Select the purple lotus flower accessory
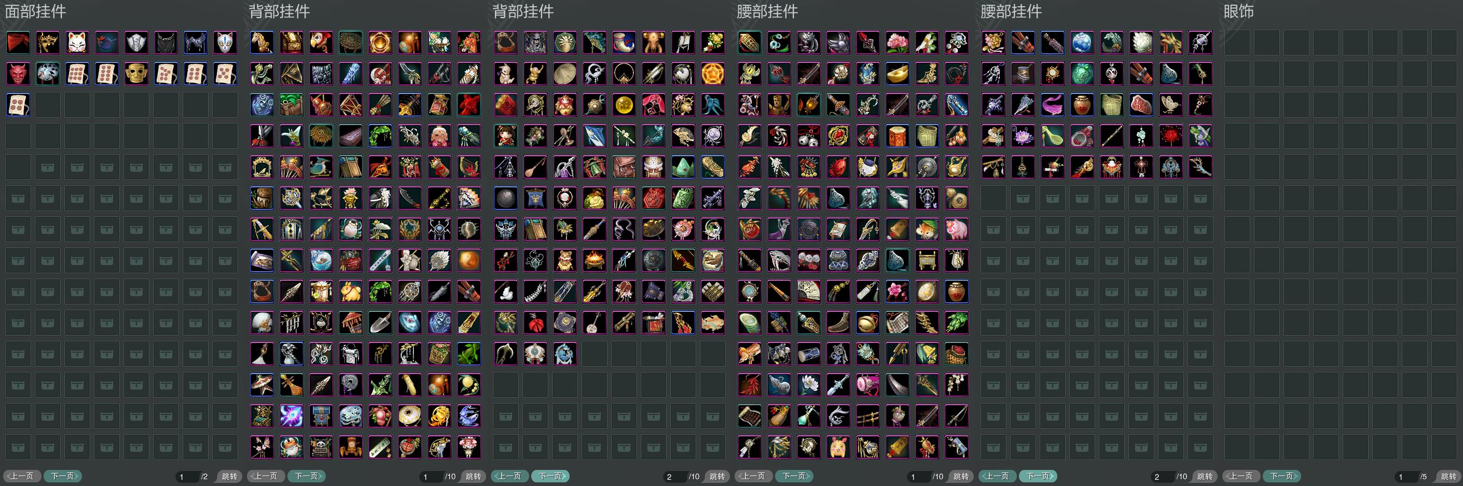The height and width of the screenshot is (486, 1463). (1024, 136)
